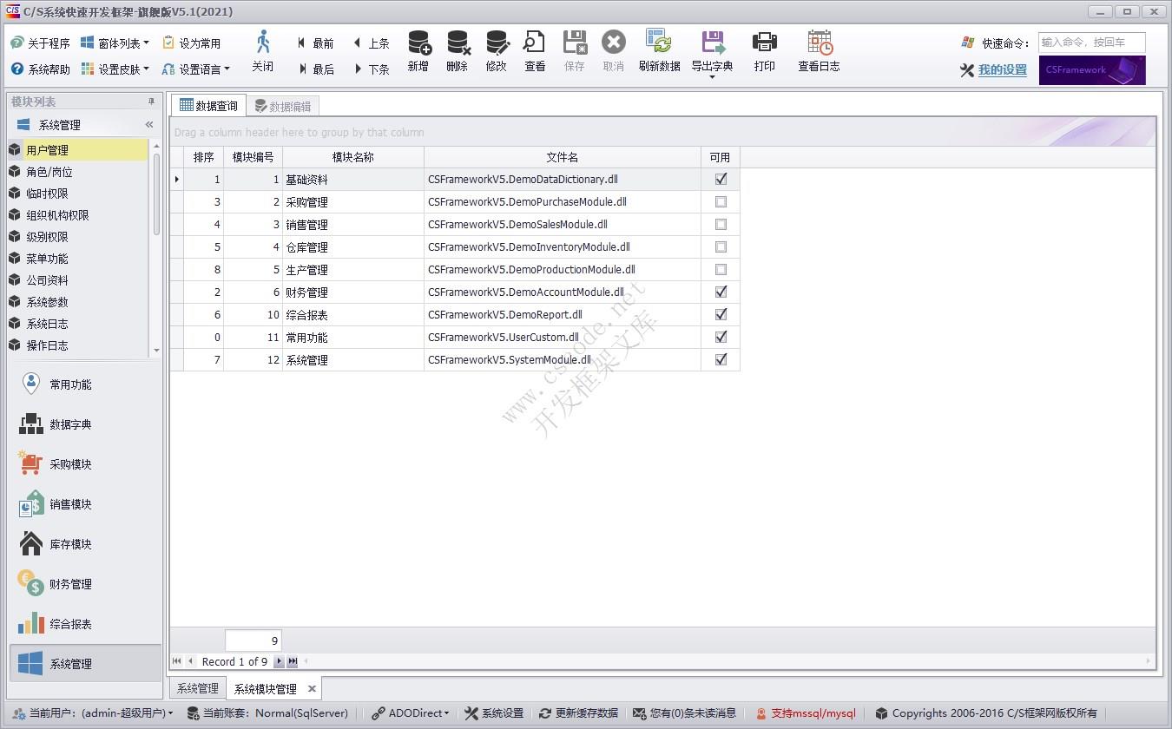Open 查看日志 log viewer icon
1172x729 pixels.
pos(819,43)
